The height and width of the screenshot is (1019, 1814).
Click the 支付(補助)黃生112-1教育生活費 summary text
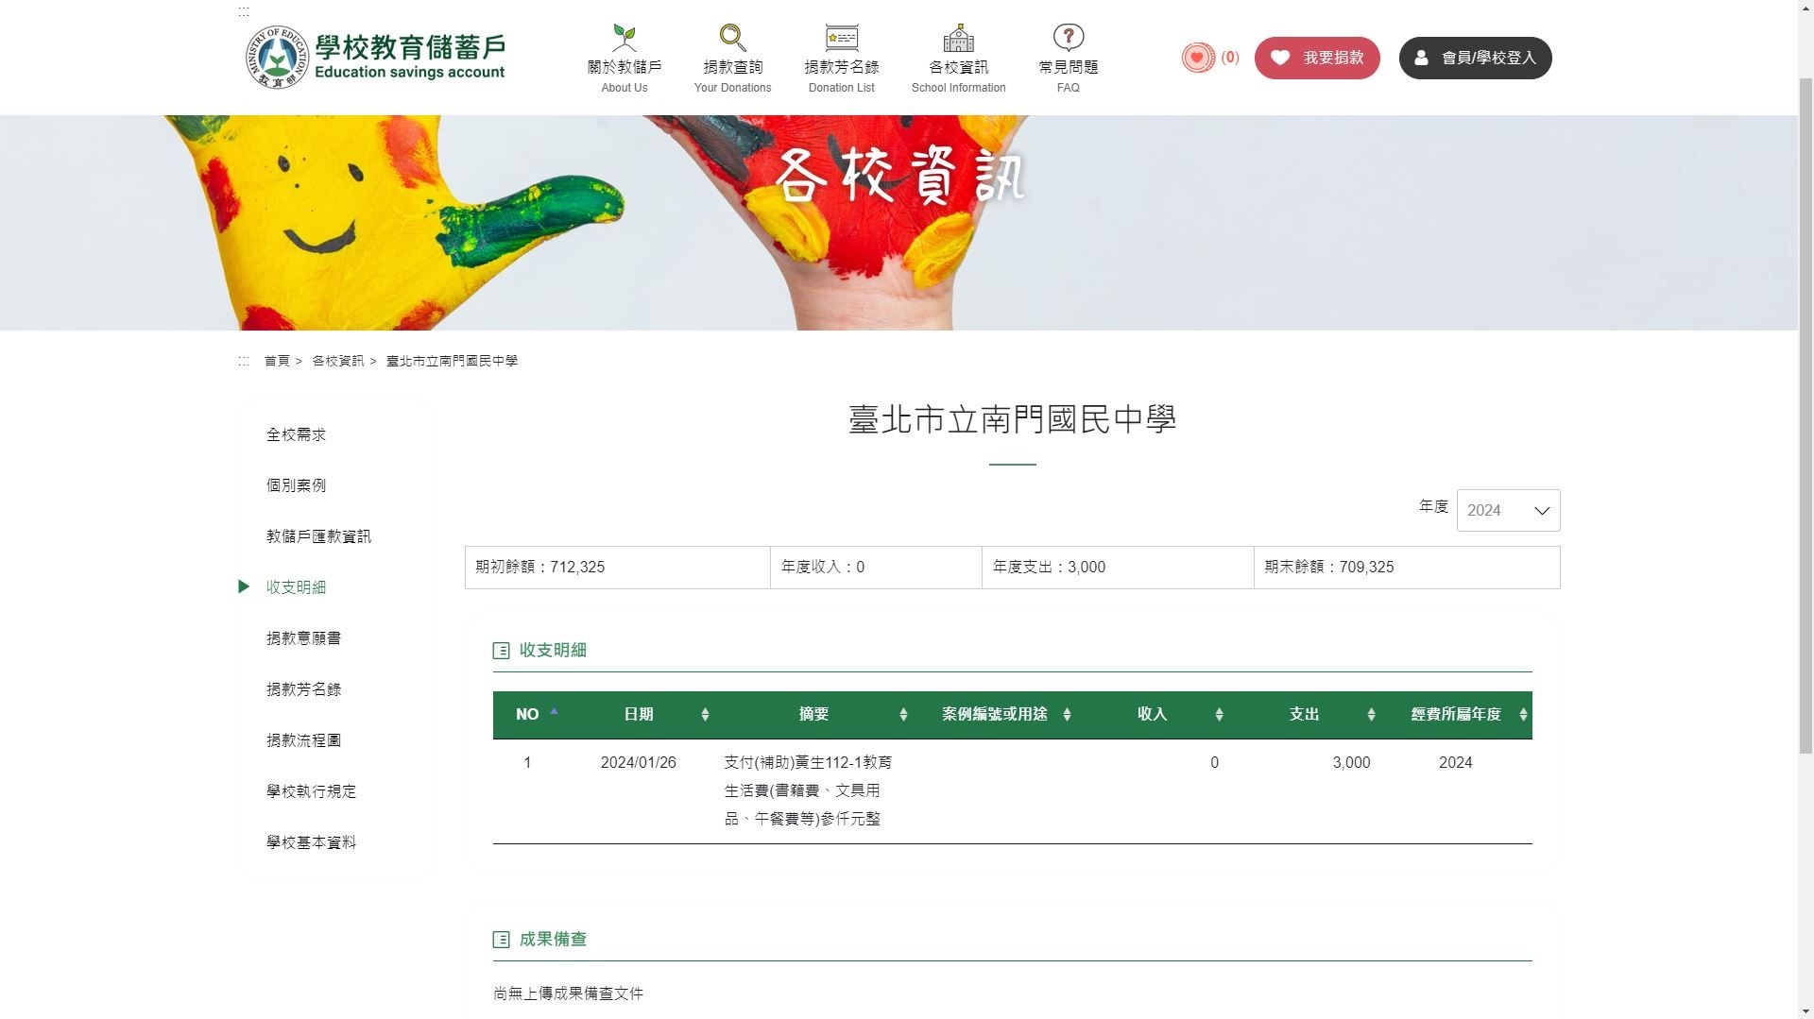tap(808, 790)
